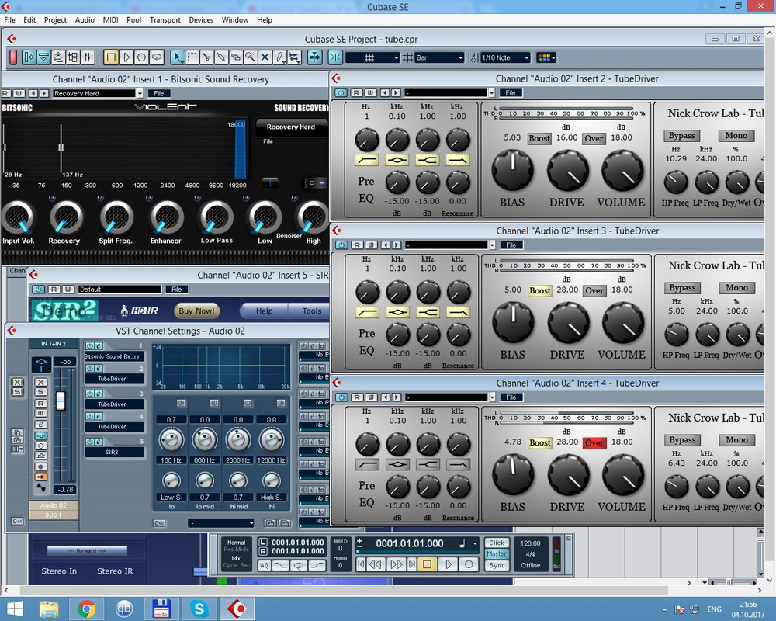Select the Erase tool
Viewport: 776px width, 621px height.
pyautogui.click(x=236, y=57)
